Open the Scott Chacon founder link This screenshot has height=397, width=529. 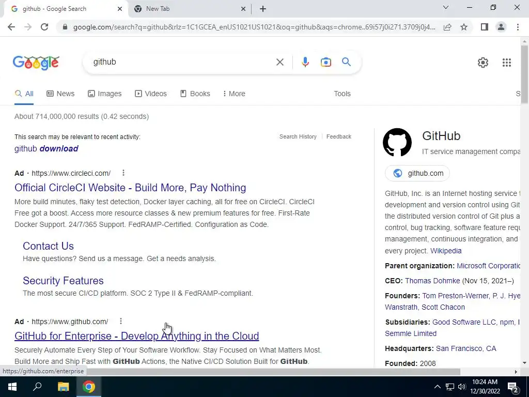point(443,307)
